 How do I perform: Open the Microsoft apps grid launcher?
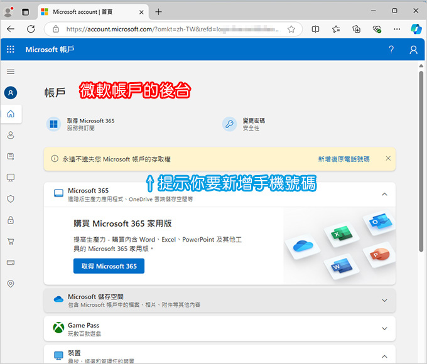click(x=10, y=50)
